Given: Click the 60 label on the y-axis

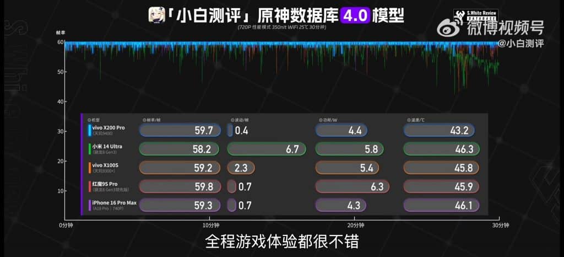Looking at the screenshot, I should coord(60,42).
